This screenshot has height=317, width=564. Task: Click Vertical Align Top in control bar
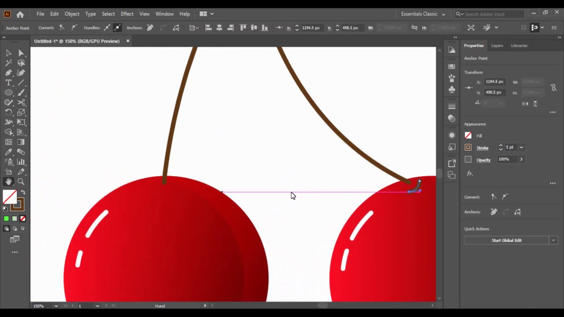coord(243,28)
